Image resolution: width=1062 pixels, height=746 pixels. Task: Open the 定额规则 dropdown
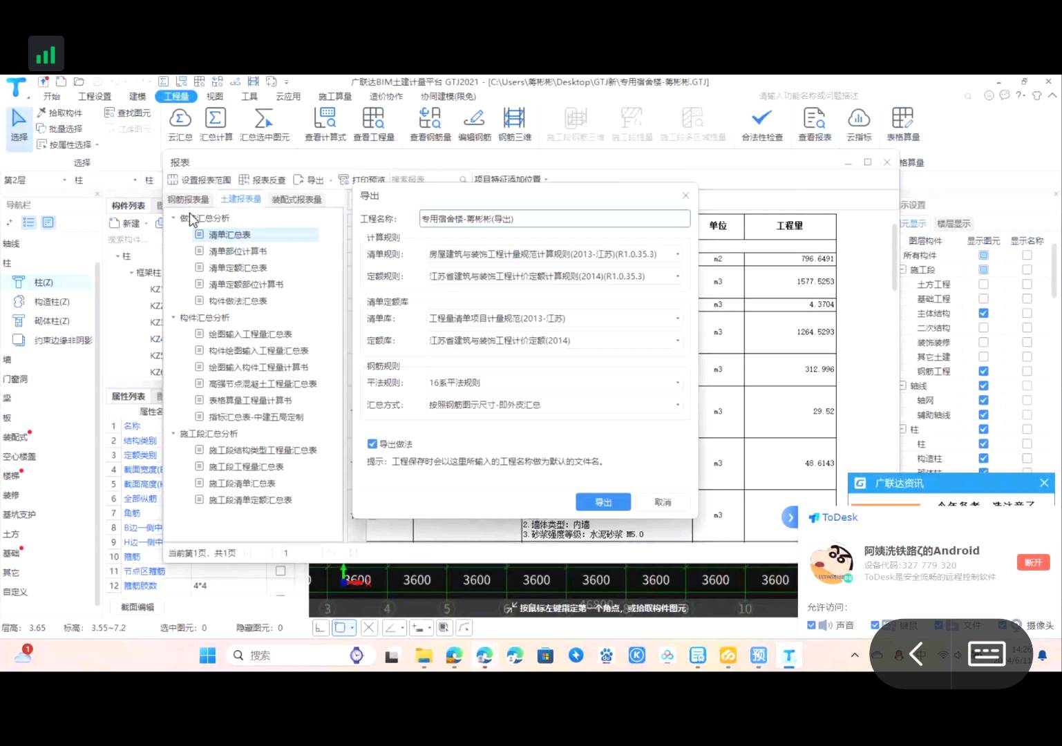click(556, 276)
